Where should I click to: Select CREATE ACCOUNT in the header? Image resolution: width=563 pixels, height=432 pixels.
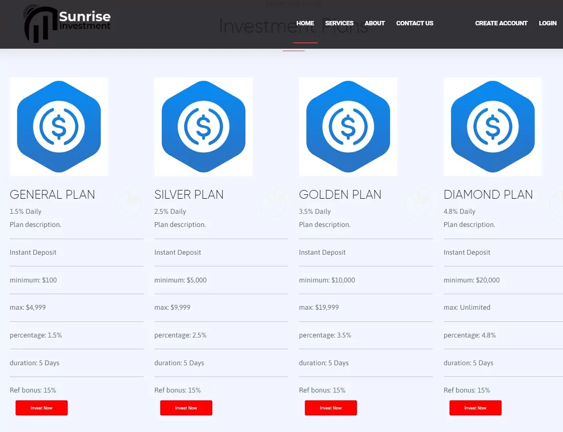(501, 23)
